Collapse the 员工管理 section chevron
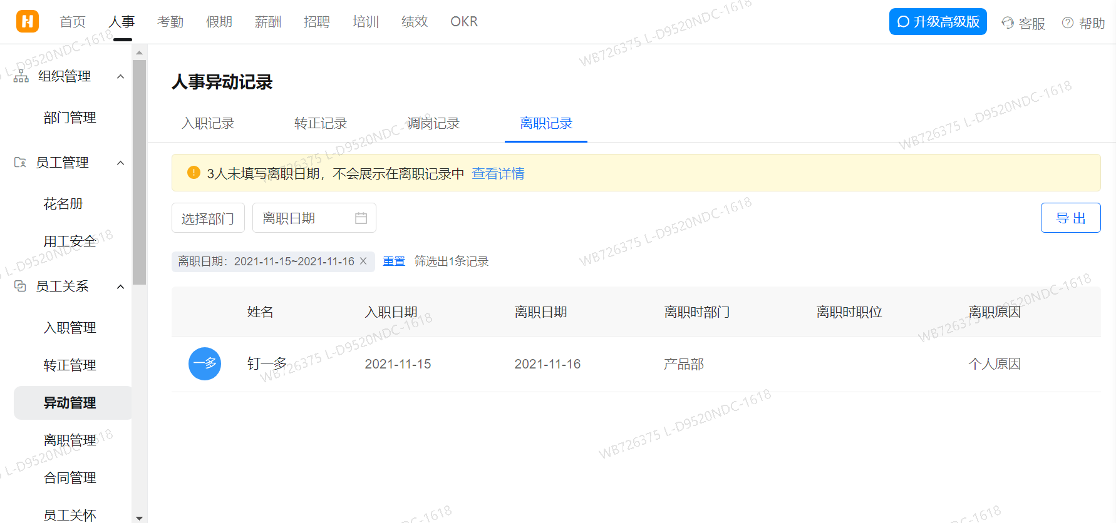Image resolution: width=1116 pixels, height=523 pixels. pyautogui.click(x=121, y=163)
